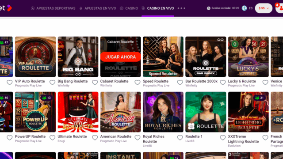Click the Ultimate Roulette title text
The image size is (283, 159).
[x=72, y=136]
